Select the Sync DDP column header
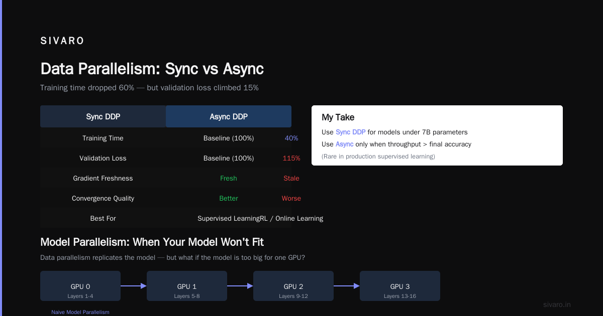Screen dimensions: 603x316 pyautogui.click(x=103, y=116)
